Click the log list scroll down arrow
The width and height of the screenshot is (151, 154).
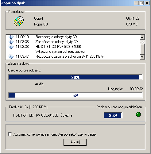click(x=142, y=57)
